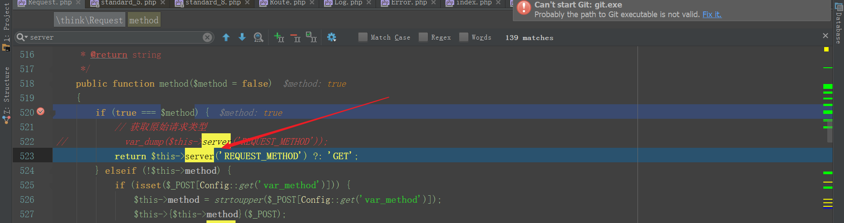This screenshot has width=844, height=223.
Task: Open the Database tool window
Action: (x=838, y=24)
